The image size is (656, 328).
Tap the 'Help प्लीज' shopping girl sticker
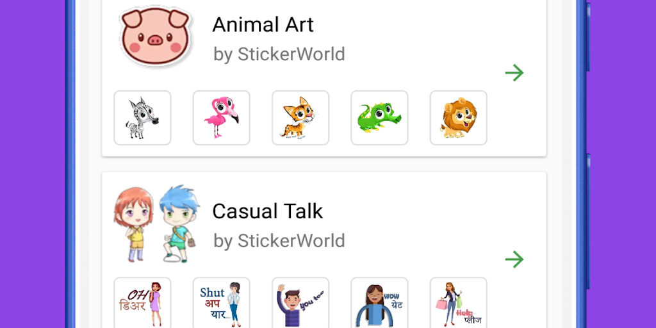459,303
